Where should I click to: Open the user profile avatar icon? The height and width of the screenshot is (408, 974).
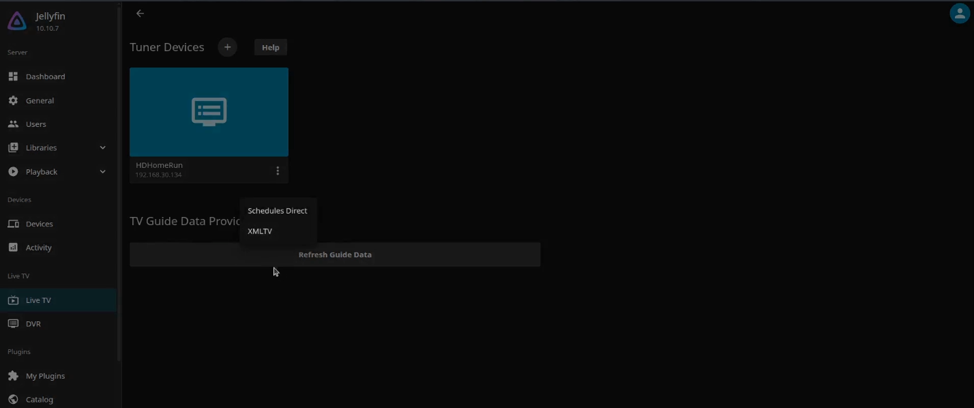(x=960, y=14)
